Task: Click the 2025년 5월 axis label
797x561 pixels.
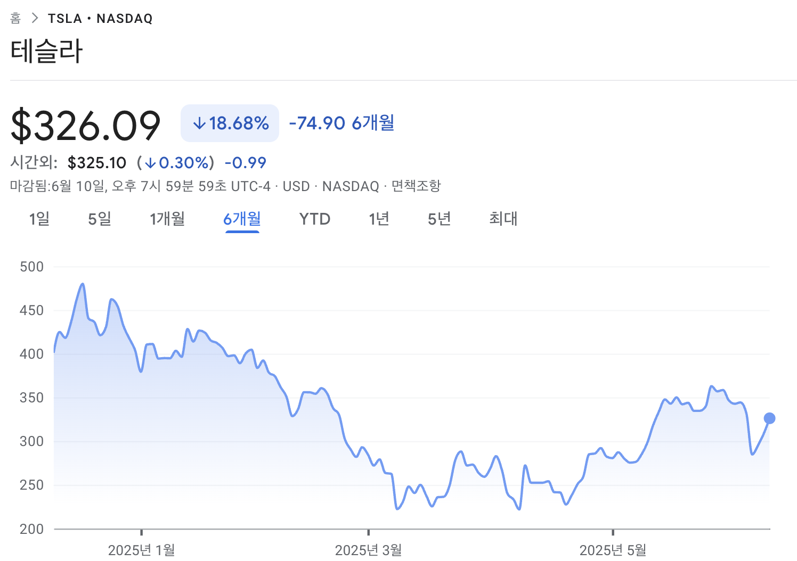Action: 613,550
